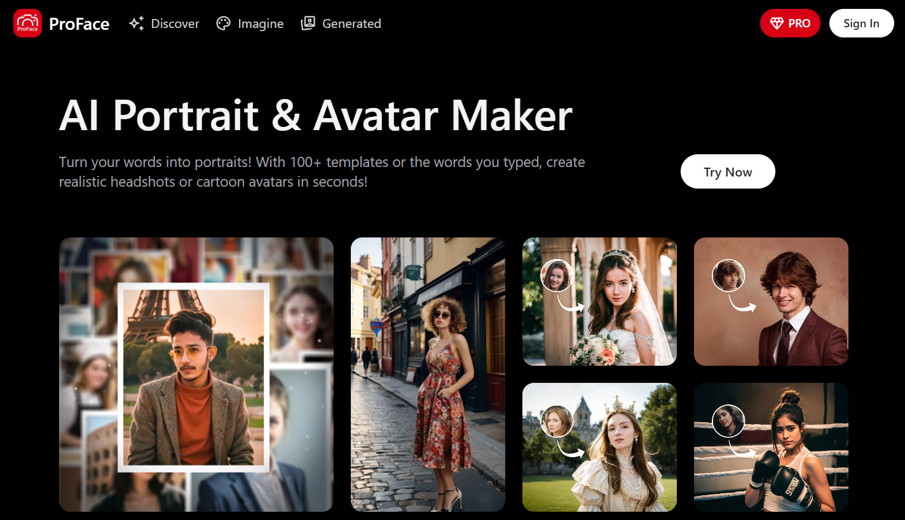
Task: Click the circular source face on boxer card
Action: click(728, 421)
